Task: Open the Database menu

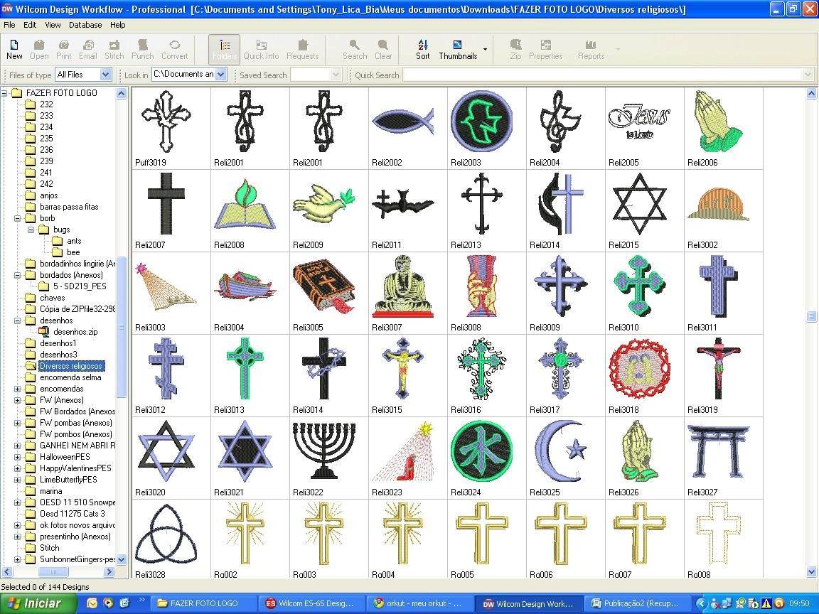Action: 85,25
